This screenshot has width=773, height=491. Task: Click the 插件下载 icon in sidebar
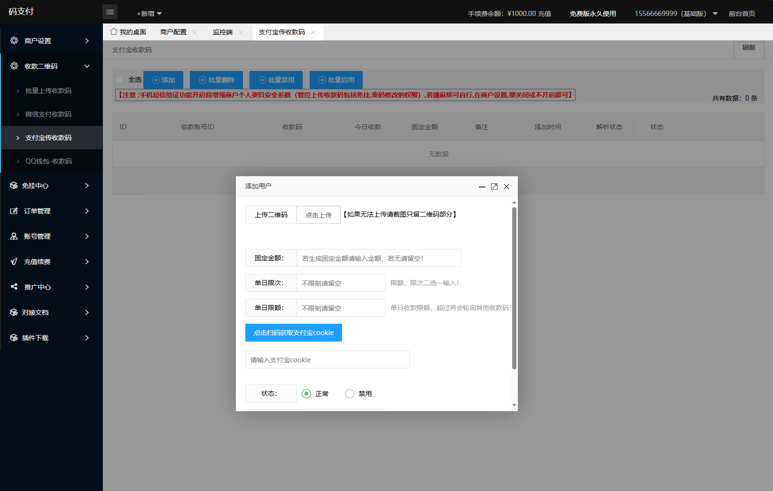click(x=14, y=337)
